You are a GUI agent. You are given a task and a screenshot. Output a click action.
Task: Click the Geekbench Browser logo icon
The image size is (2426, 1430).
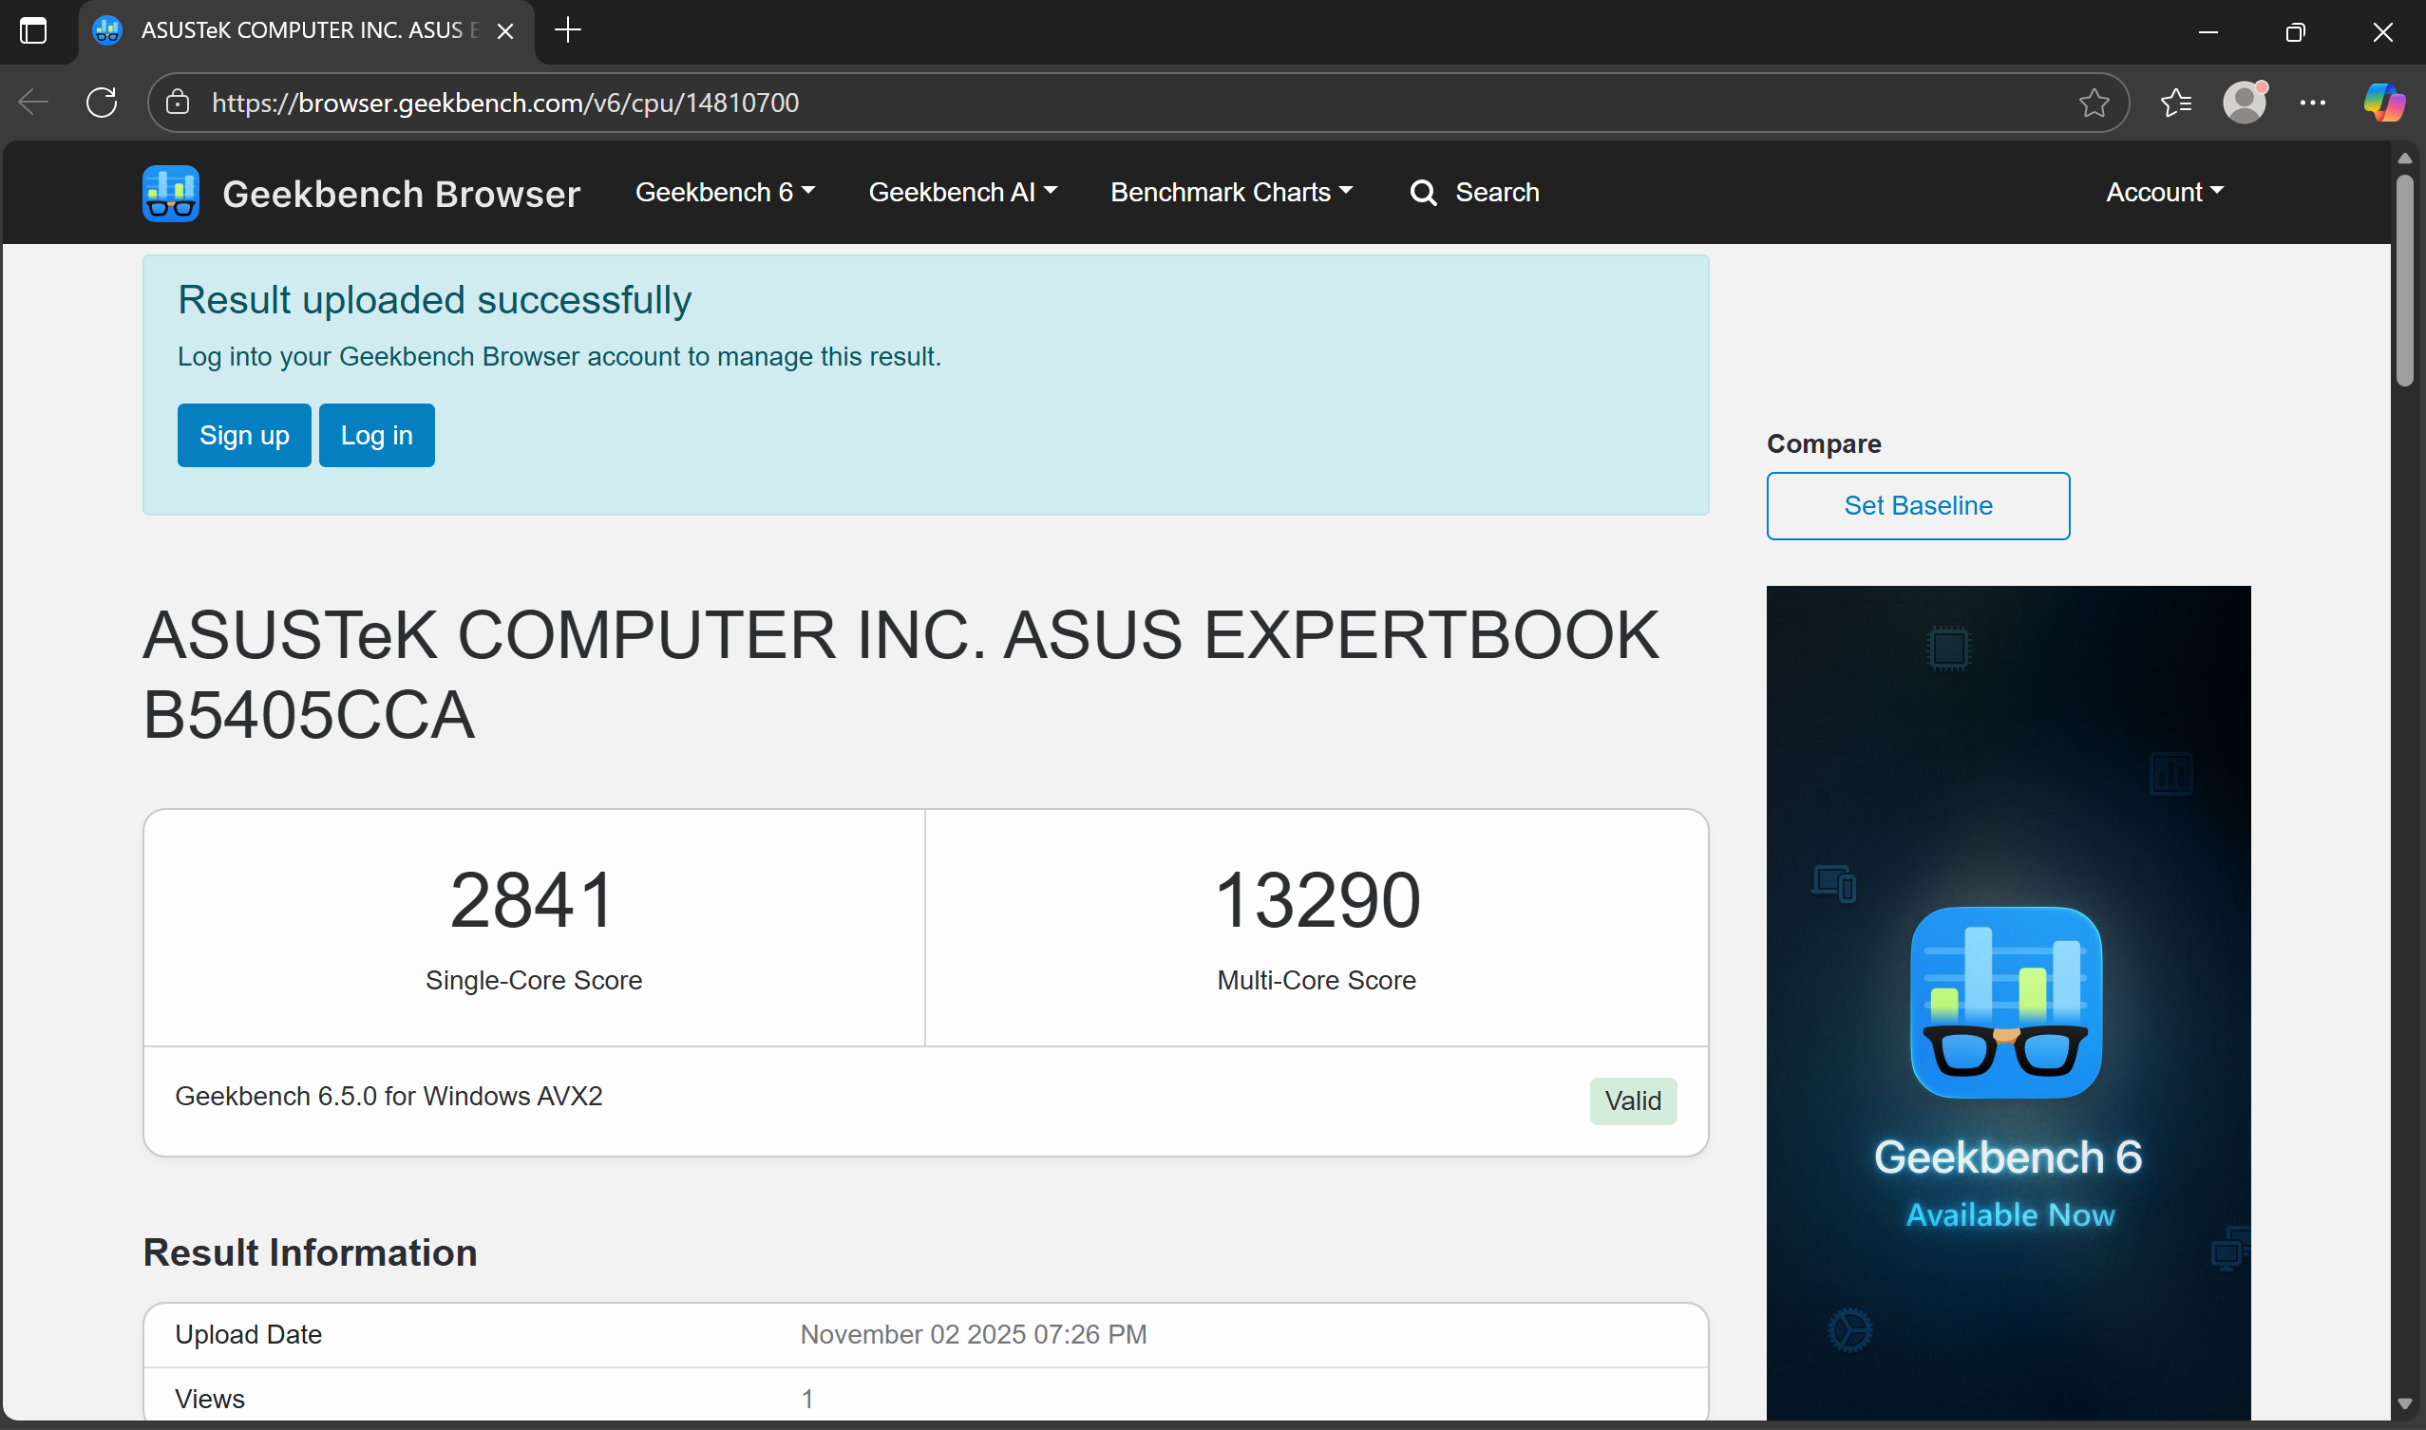click(x=171, y=193)
